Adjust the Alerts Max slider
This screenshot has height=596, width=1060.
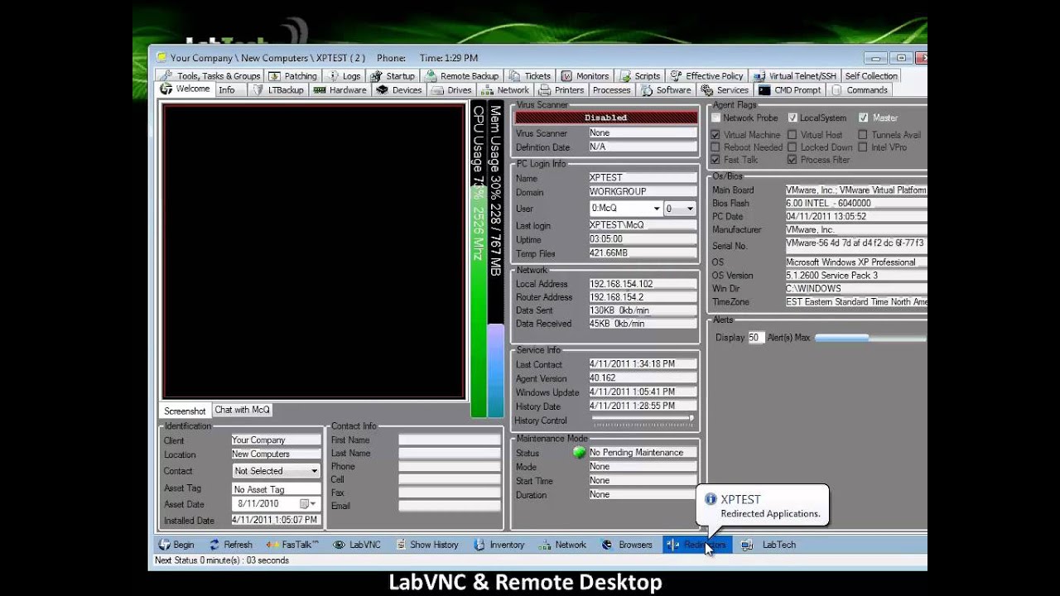pyautogui.click(x=870, y=338)
